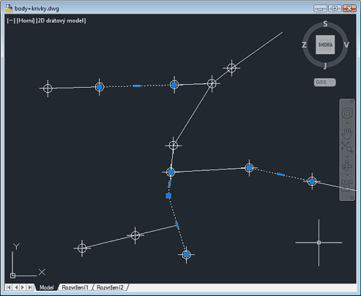Close the navigation bar with its X
This screenshot has height=296, width=361.
click(351, 101)
